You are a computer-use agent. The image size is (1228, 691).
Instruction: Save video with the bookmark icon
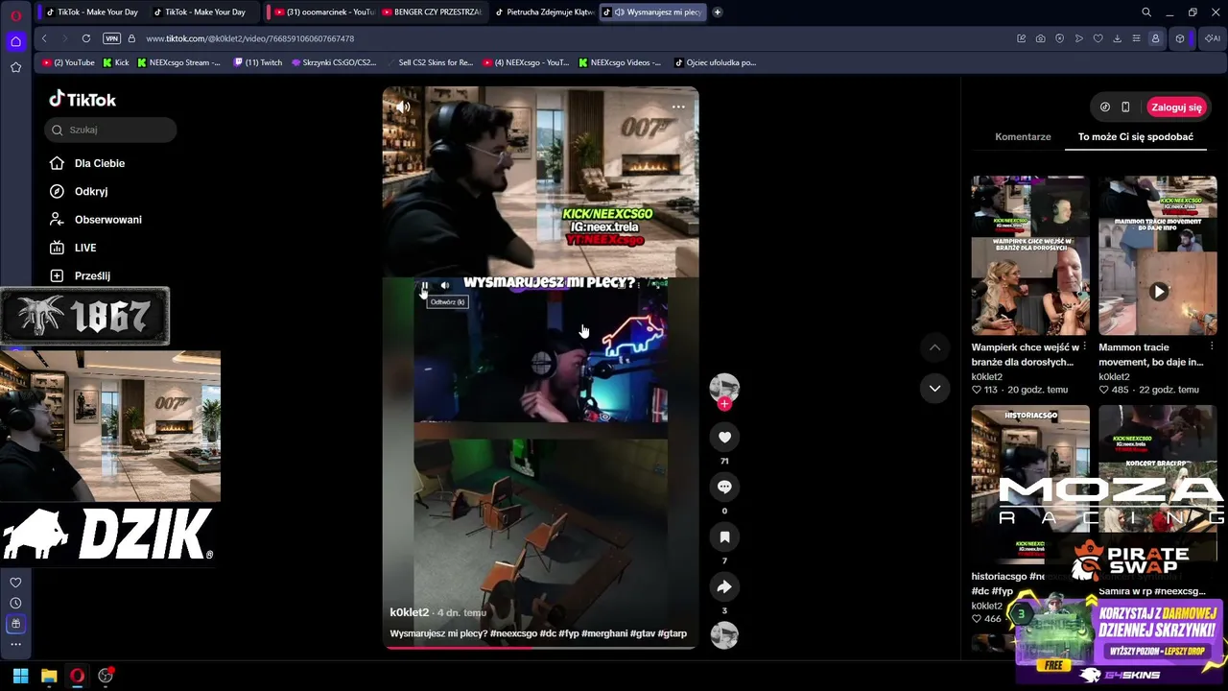click(x=724, y=537)
